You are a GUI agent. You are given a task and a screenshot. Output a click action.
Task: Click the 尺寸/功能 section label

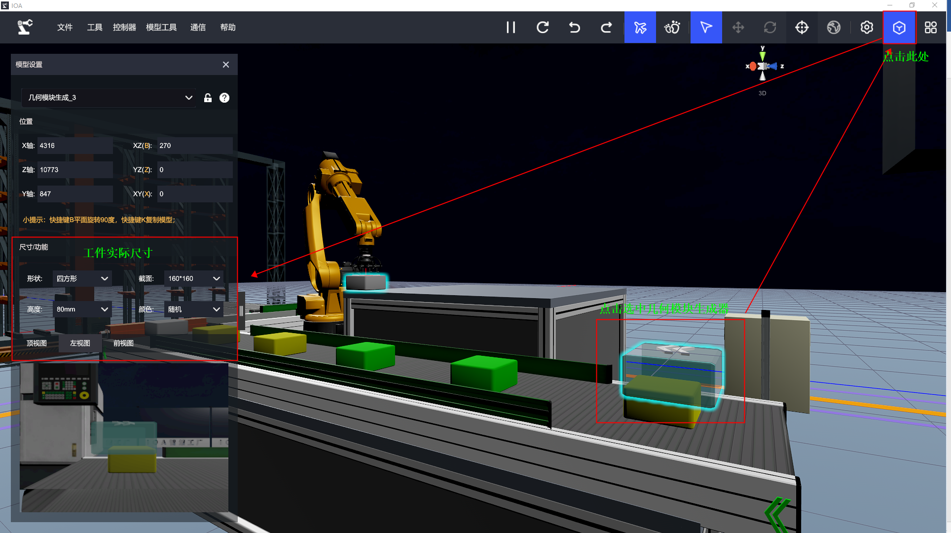(34, 247)
